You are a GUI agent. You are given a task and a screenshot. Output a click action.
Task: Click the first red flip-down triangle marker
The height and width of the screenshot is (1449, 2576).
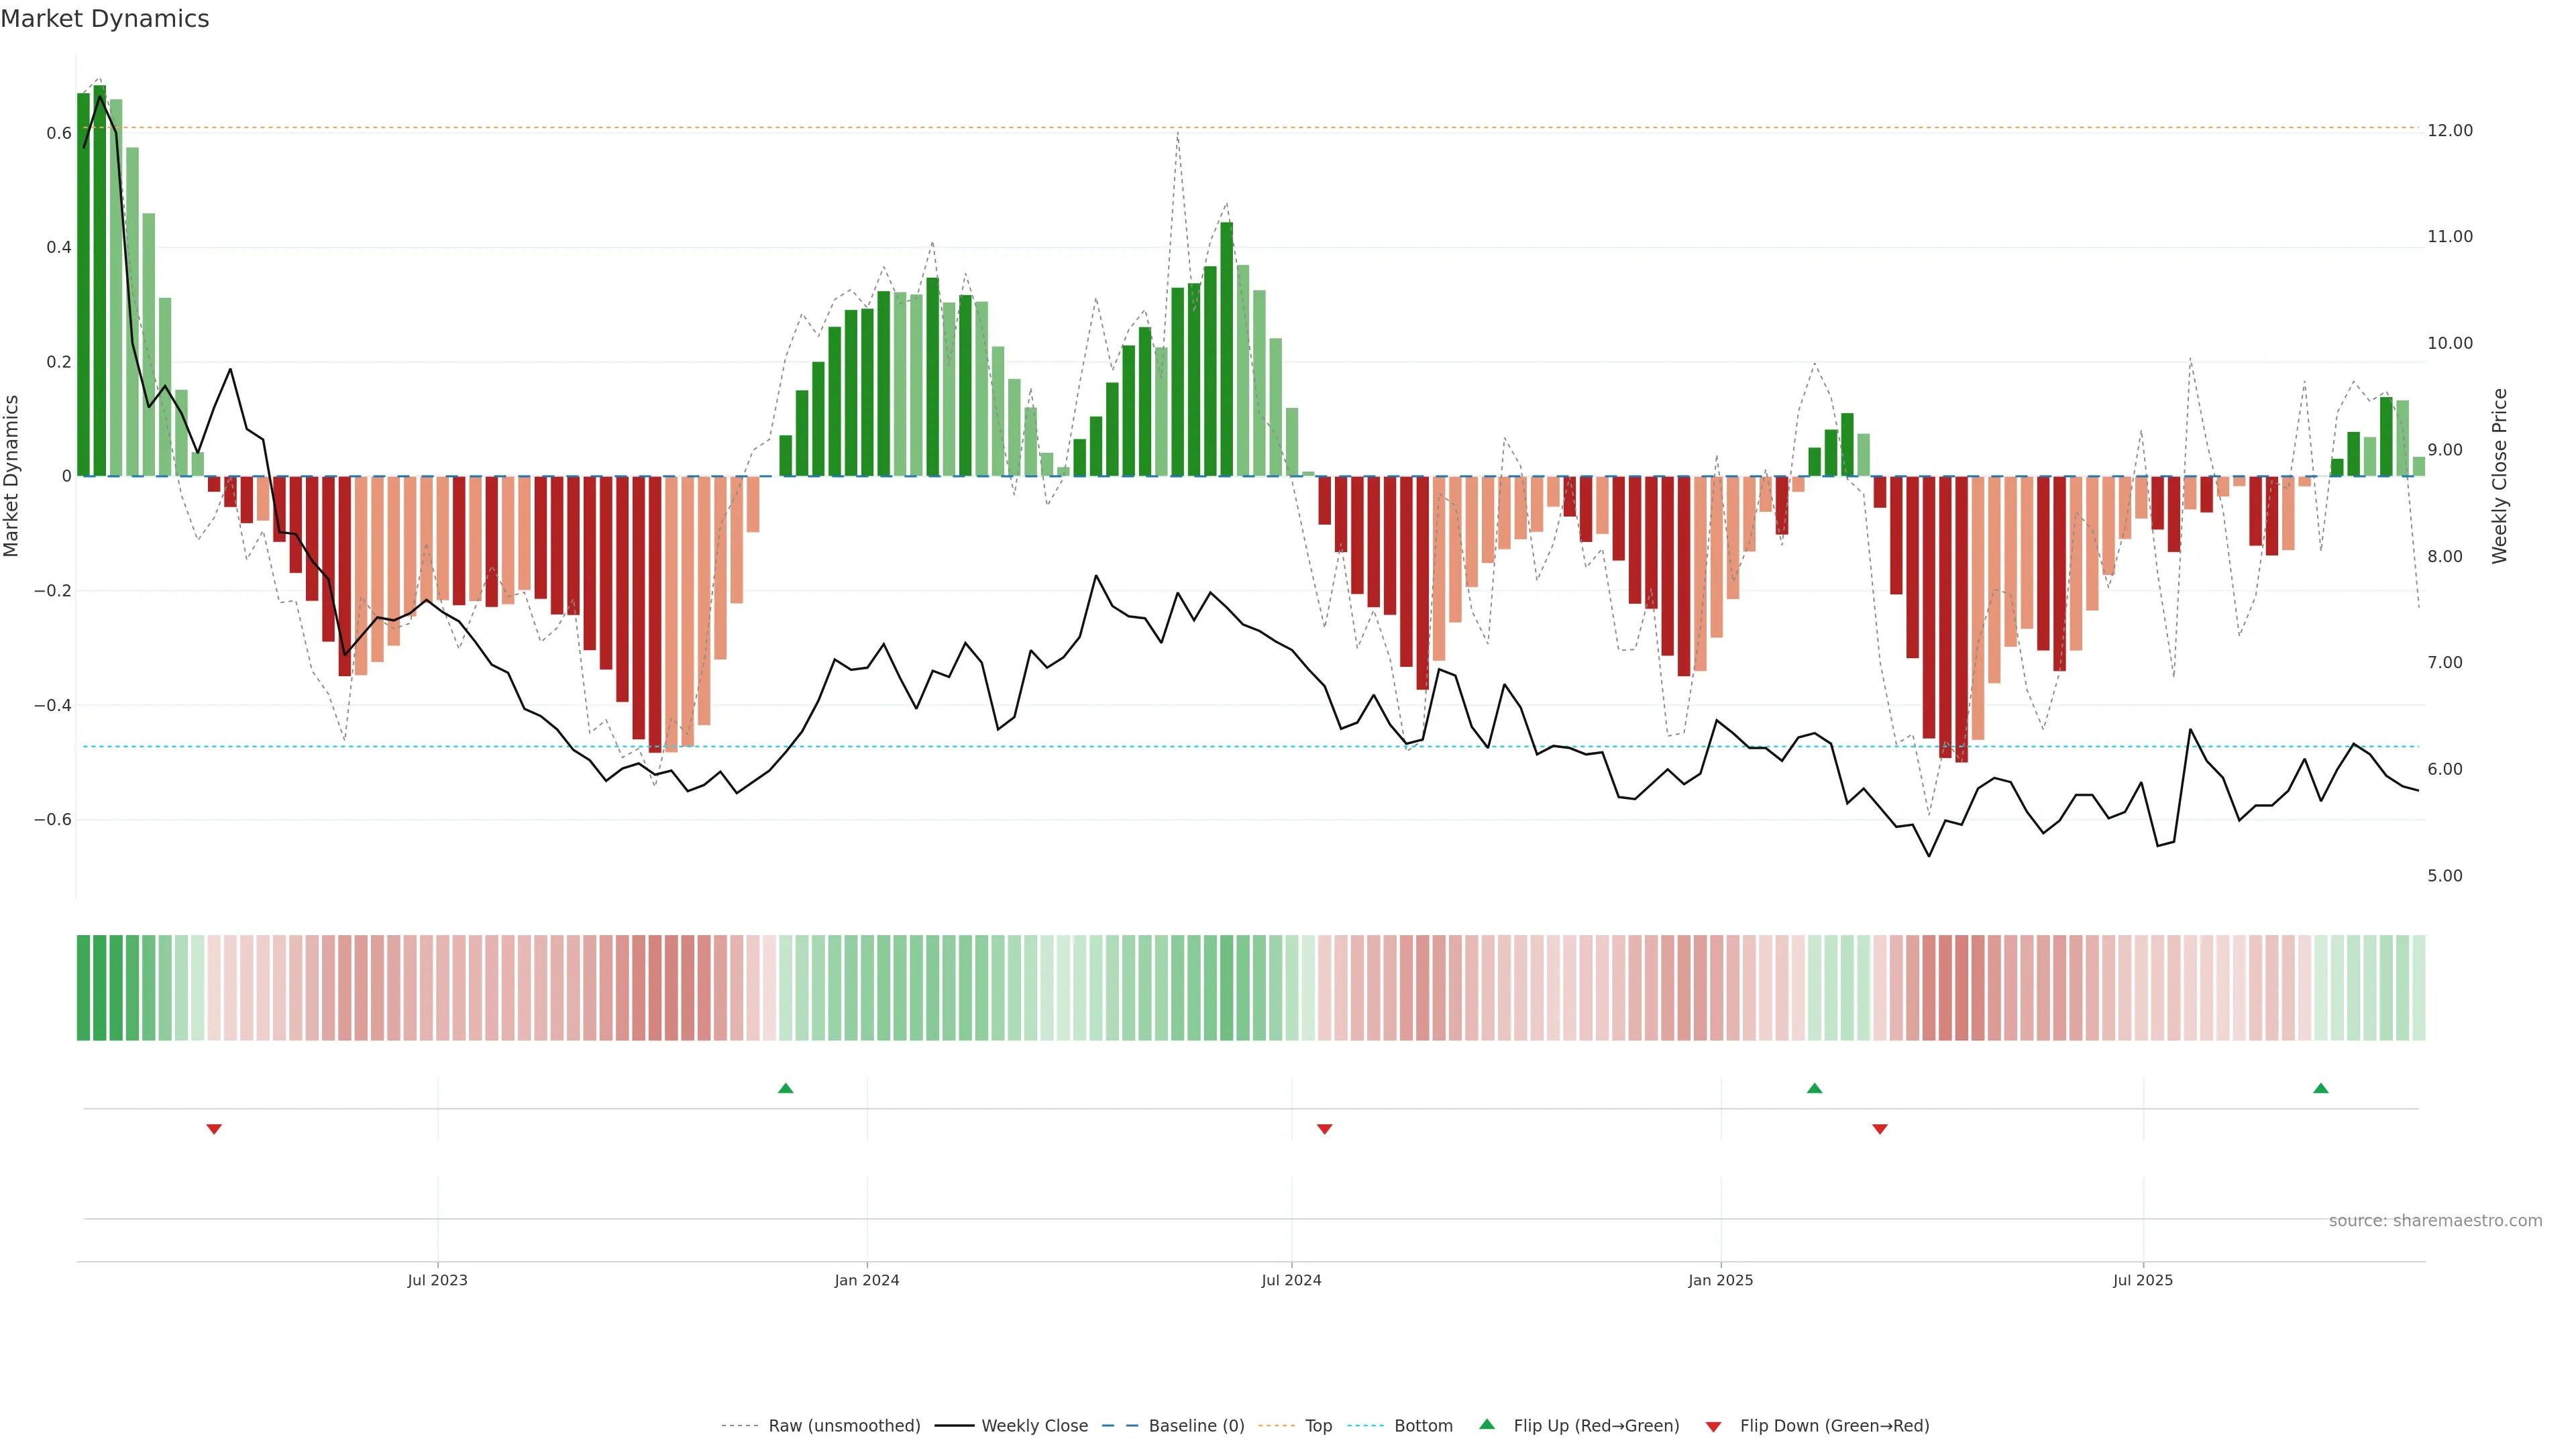(214, 1129)
